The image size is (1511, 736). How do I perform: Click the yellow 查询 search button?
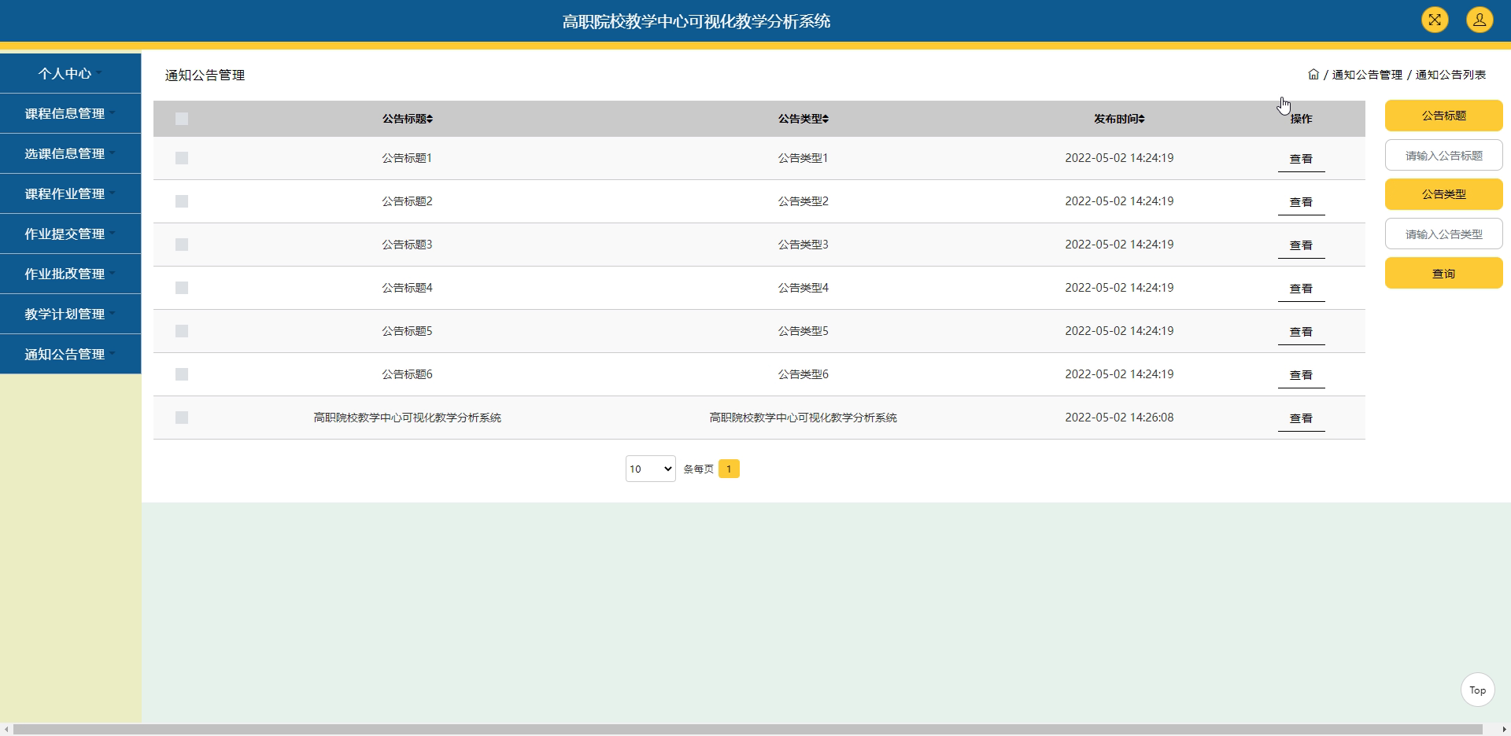click(1443, 273)
